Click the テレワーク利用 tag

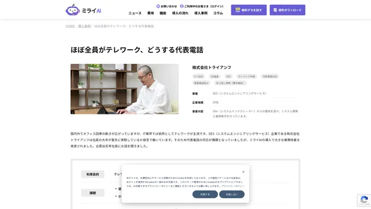(246, 76)
